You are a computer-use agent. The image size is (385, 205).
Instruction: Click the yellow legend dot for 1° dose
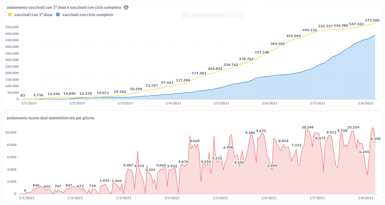click(10, 15)
